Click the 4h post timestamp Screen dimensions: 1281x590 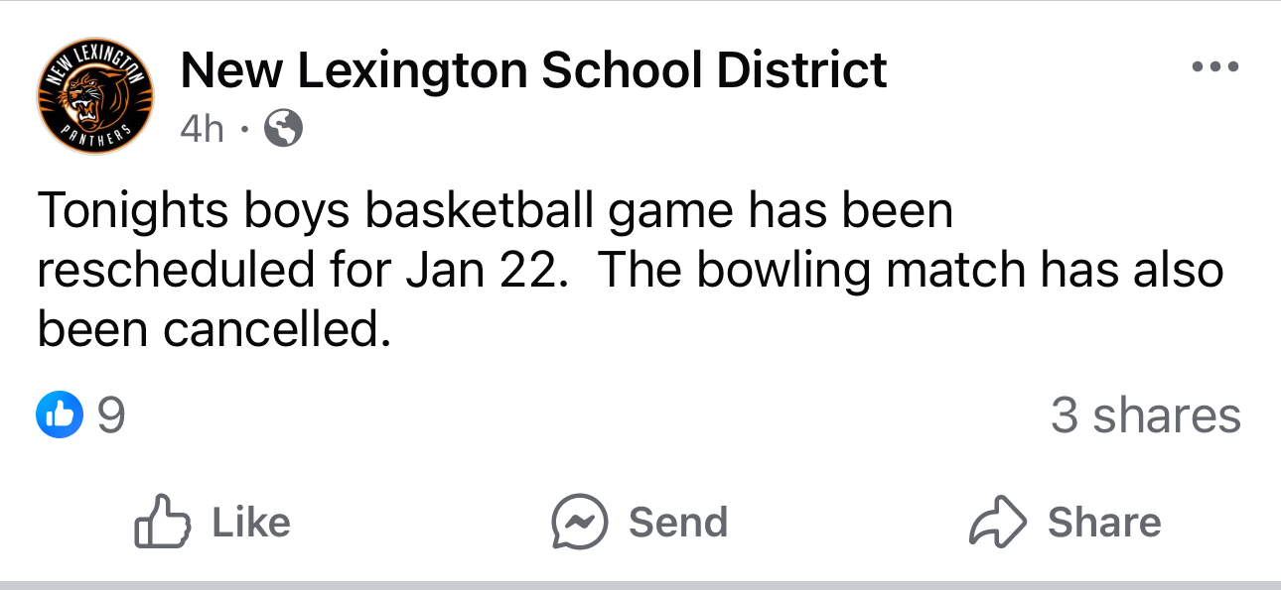point(203,128)
